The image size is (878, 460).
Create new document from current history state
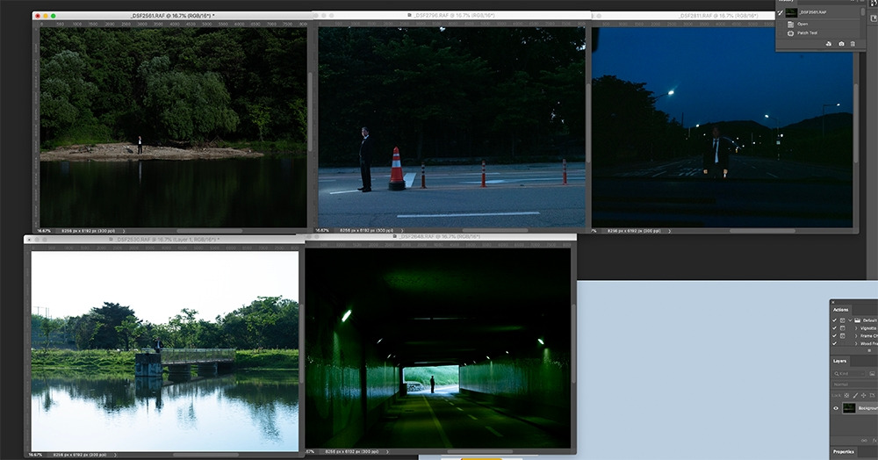click(829, 44)
